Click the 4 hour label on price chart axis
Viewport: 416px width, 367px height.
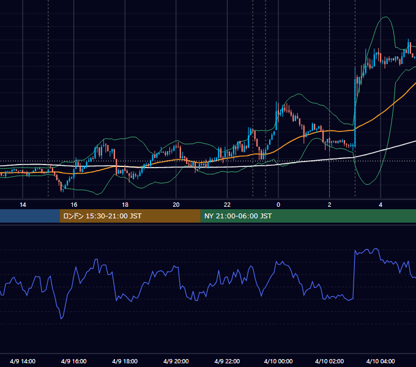(381, 205)
